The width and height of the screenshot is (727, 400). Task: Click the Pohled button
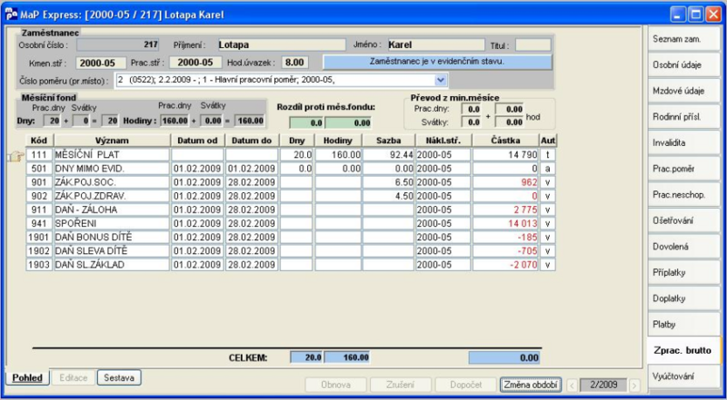click(x=27, y=377)
